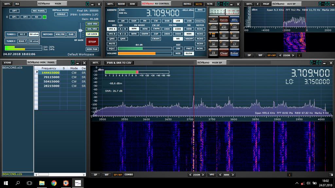
Task: Enable MUTE in RX Control
Action: [112, 43]
